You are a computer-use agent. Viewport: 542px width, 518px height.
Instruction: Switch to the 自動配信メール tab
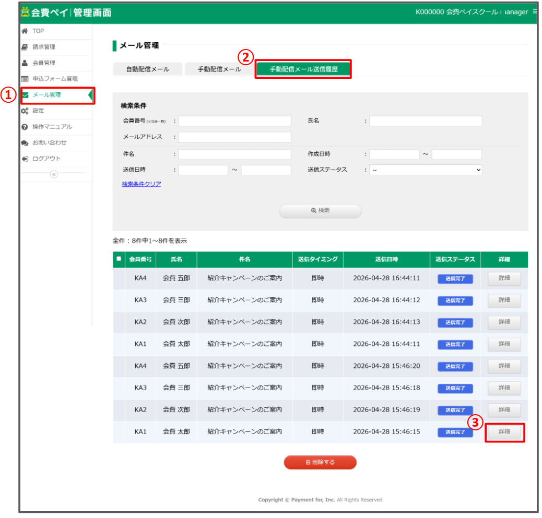coord(148,69)
